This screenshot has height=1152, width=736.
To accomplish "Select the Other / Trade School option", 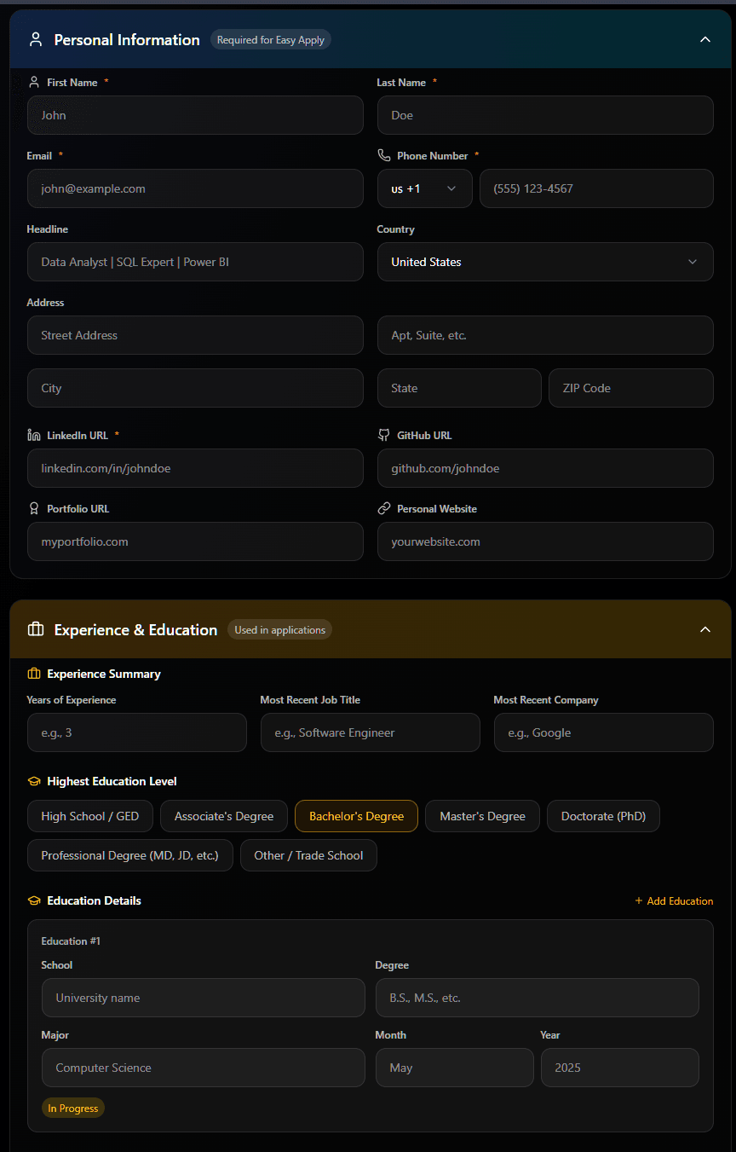I will click(x=308, y=855).
